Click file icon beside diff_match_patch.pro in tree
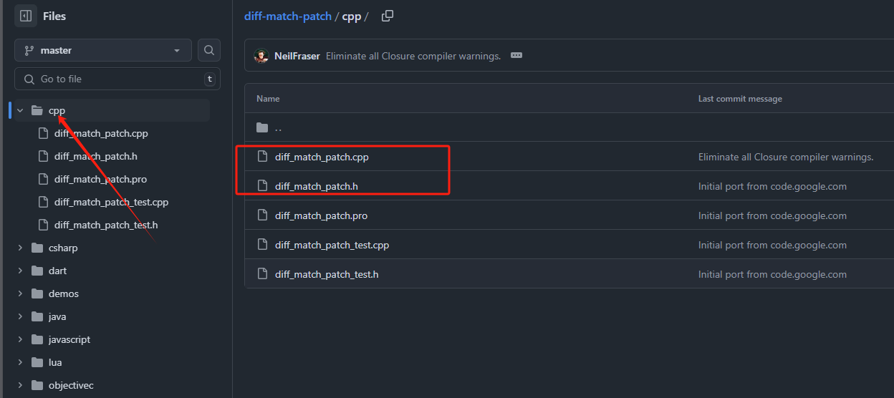The height and width of the screenshot is (398, 894). tap(43, 179)
